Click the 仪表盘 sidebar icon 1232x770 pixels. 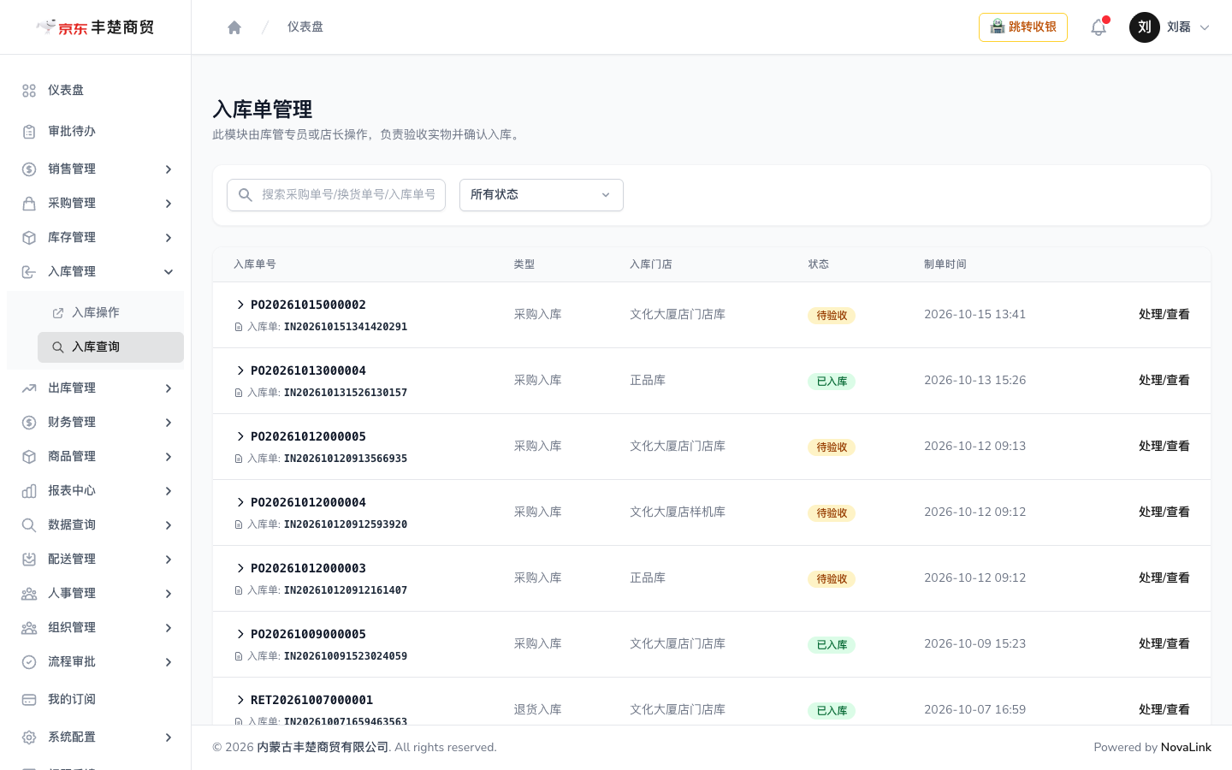29,91
